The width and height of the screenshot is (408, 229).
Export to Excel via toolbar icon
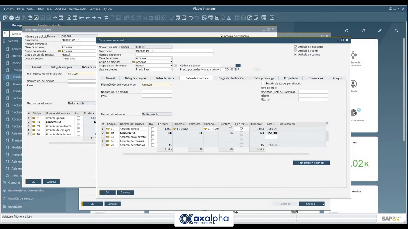(36, 18)
